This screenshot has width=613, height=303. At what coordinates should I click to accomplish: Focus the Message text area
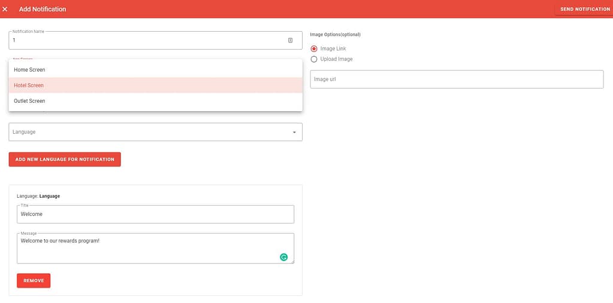point(144,247)
